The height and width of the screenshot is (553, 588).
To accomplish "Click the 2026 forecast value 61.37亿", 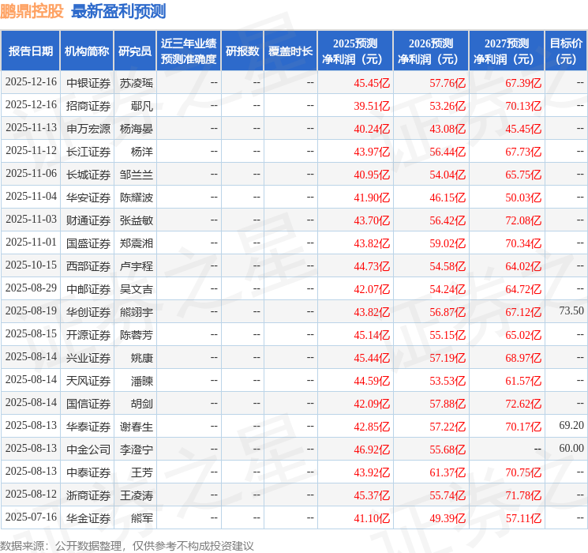I will [x=448, y=472].
